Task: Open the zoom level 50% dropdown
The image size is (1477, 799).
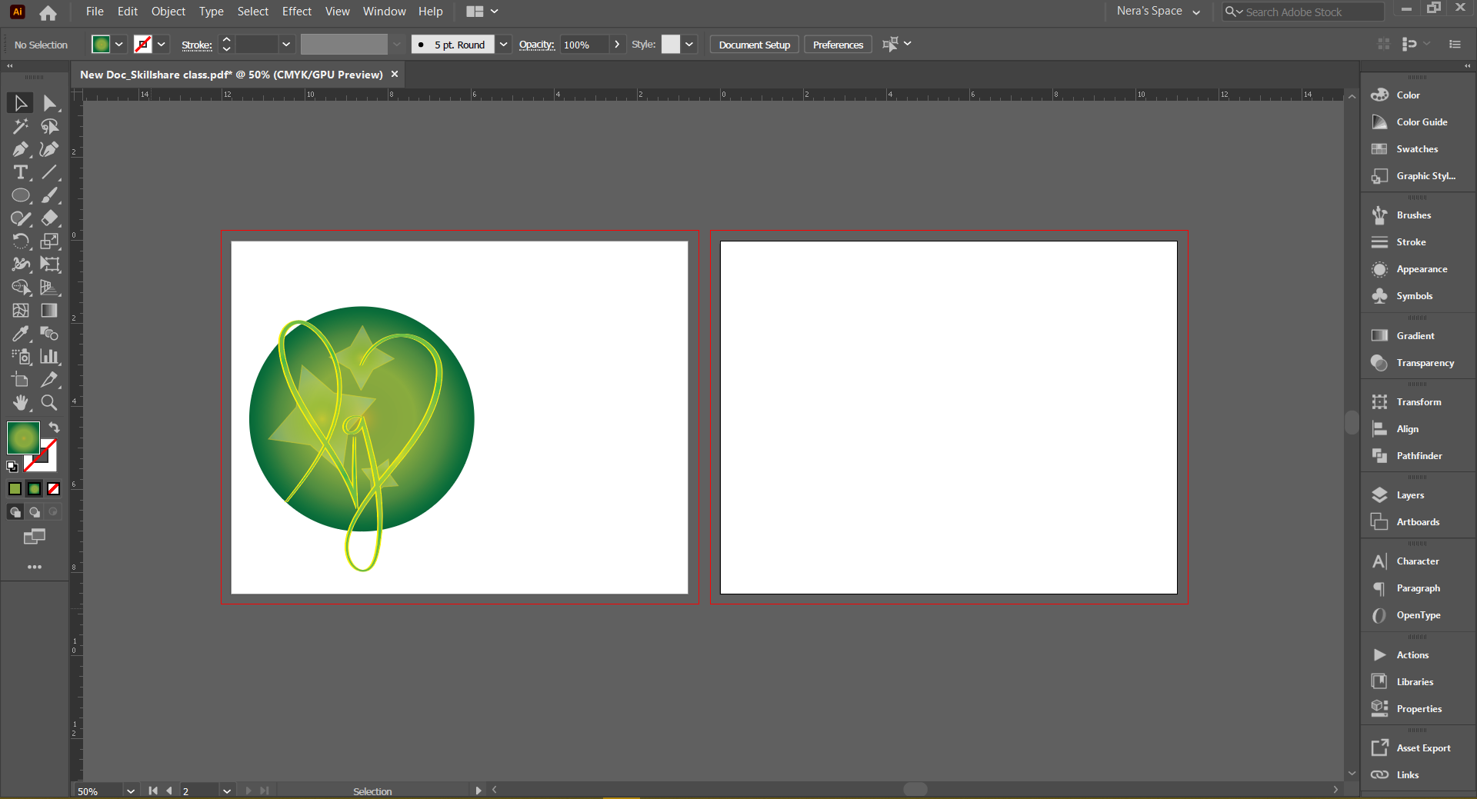Action: tap(131, 791)
